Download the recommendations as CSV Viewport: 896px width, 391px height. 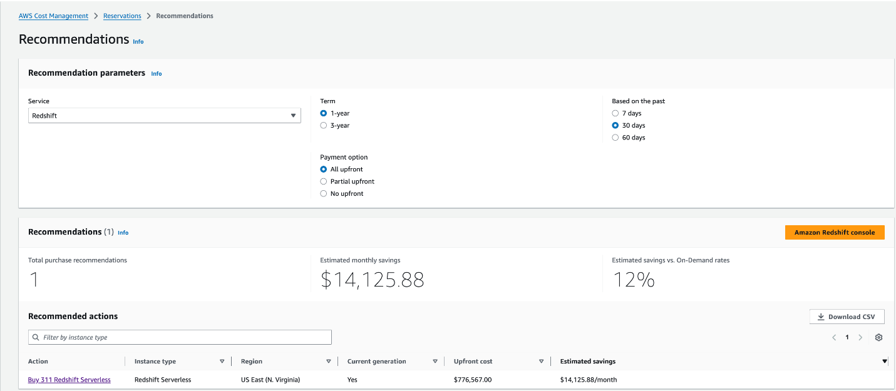pyautogui.click(x=847, y=317)
